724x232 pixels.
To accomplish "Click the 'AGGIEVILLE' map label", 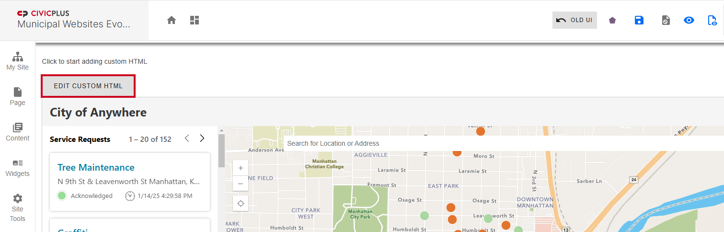I will point(371,155).
